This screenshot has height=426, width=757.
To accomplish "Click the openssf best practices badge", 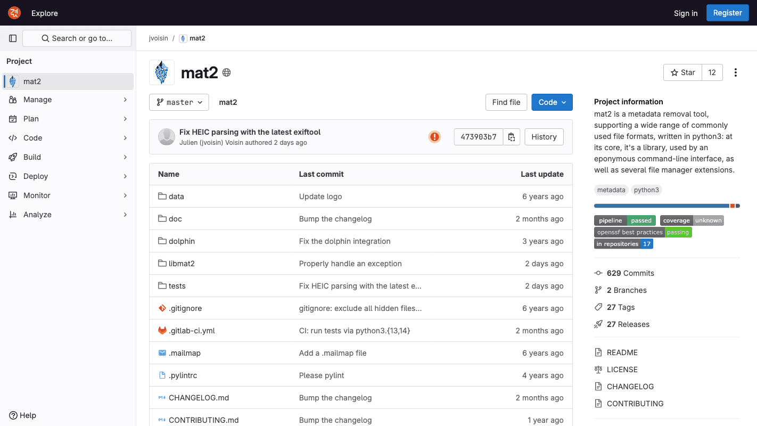I will point(643,232).
